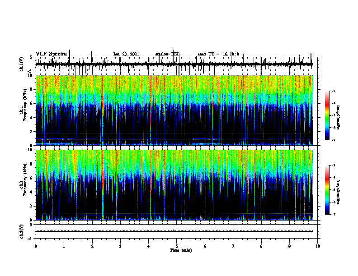Click the "4" kHz tick of ch.2 spectrogram

tap(32, 192)
